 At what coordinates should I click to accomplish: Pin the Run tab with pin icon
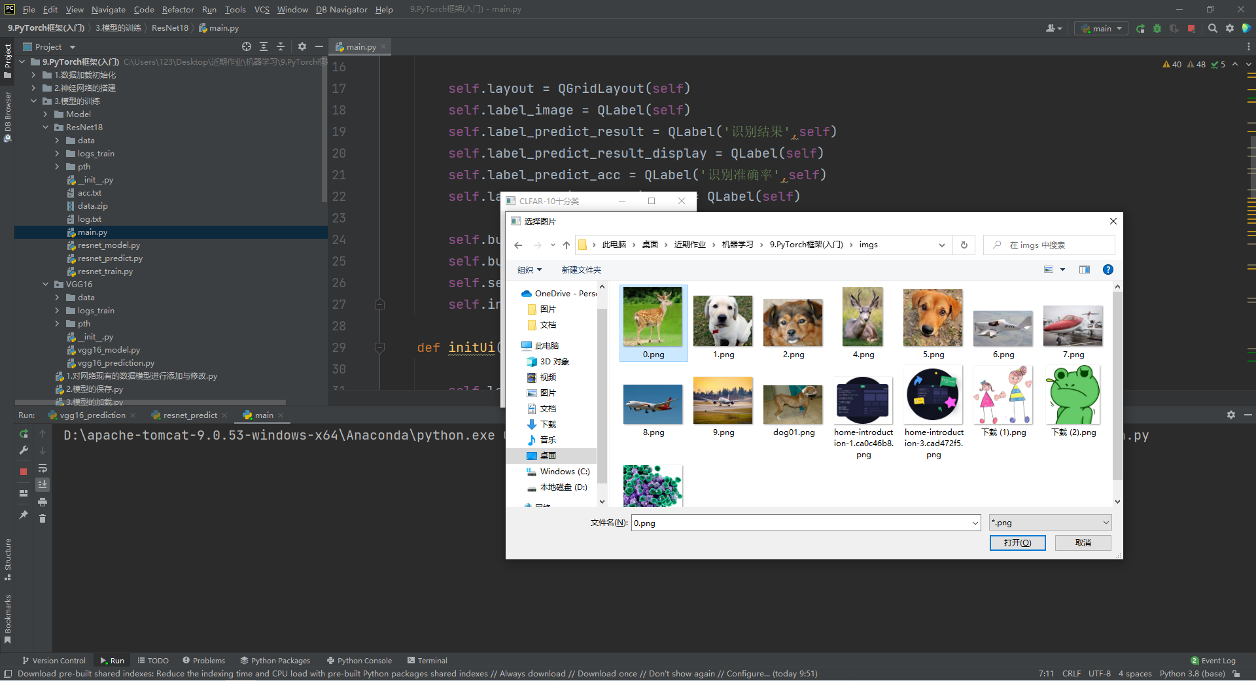pos(24,515)
